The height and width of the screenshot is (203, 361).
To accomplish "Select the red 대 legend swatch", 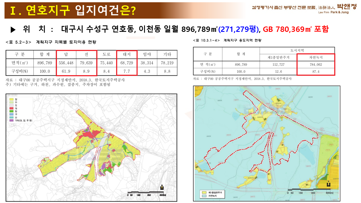I will [x=12, y=108].
